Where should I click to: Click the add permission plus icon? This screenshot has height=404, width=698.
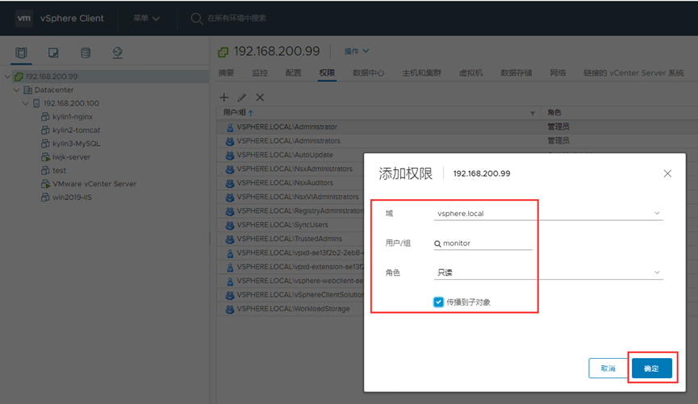(x=224, y=97)
